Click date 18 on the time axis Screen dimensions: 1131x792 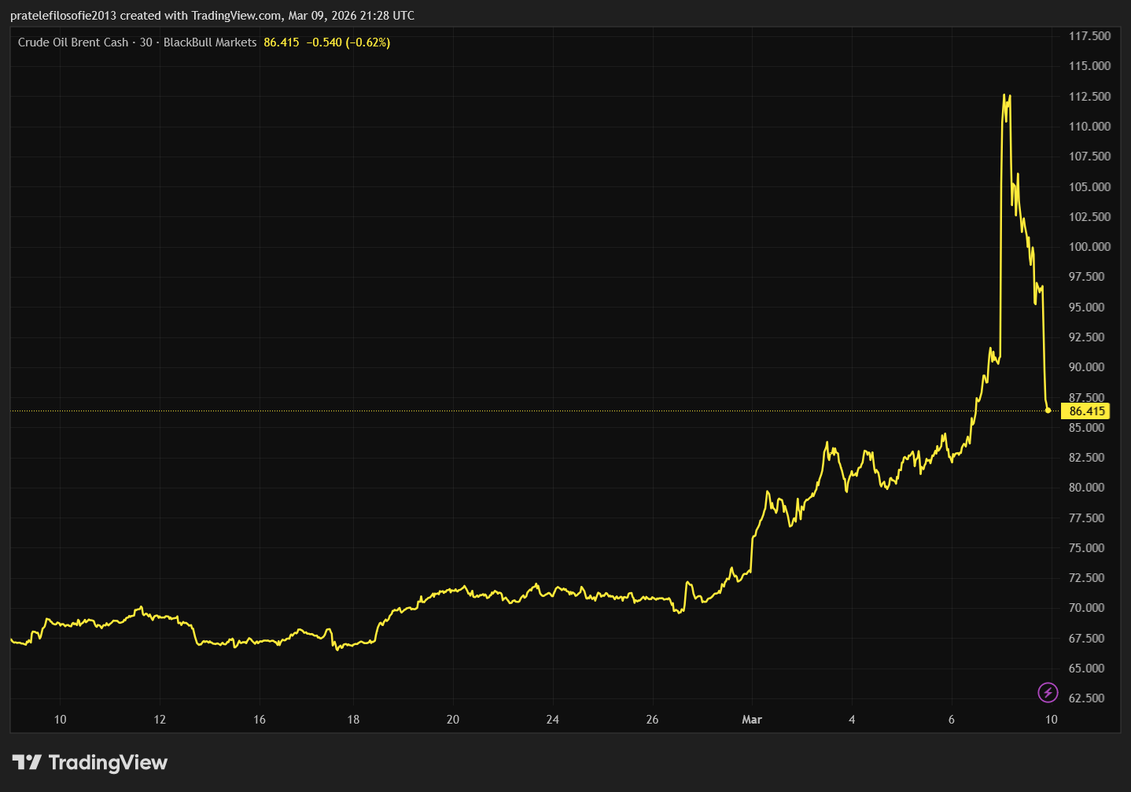pyautogui.click(x=353, y=720)
